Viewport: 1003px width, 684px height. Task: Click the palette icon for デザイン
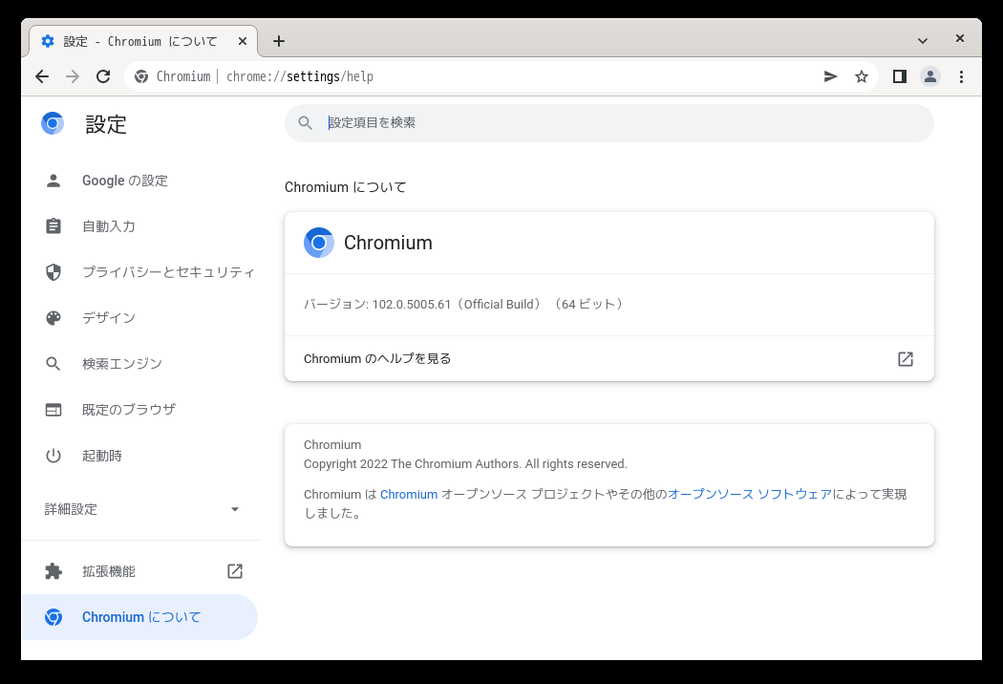[53, 318]
